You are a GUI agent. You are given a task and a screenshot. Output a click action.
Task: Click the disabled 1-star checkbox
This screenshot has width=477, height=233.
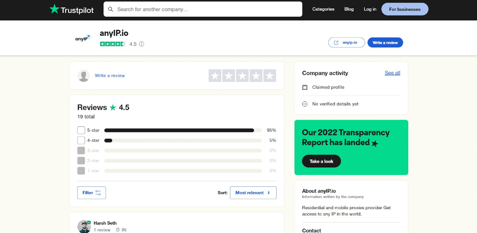[81, 171]
